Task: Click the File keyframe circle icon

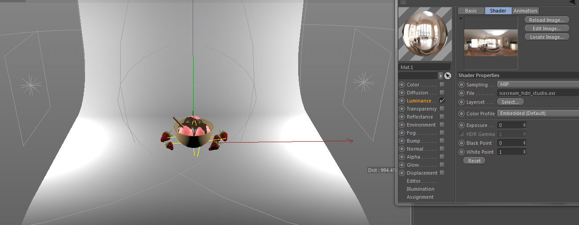Action: [462, 93]
